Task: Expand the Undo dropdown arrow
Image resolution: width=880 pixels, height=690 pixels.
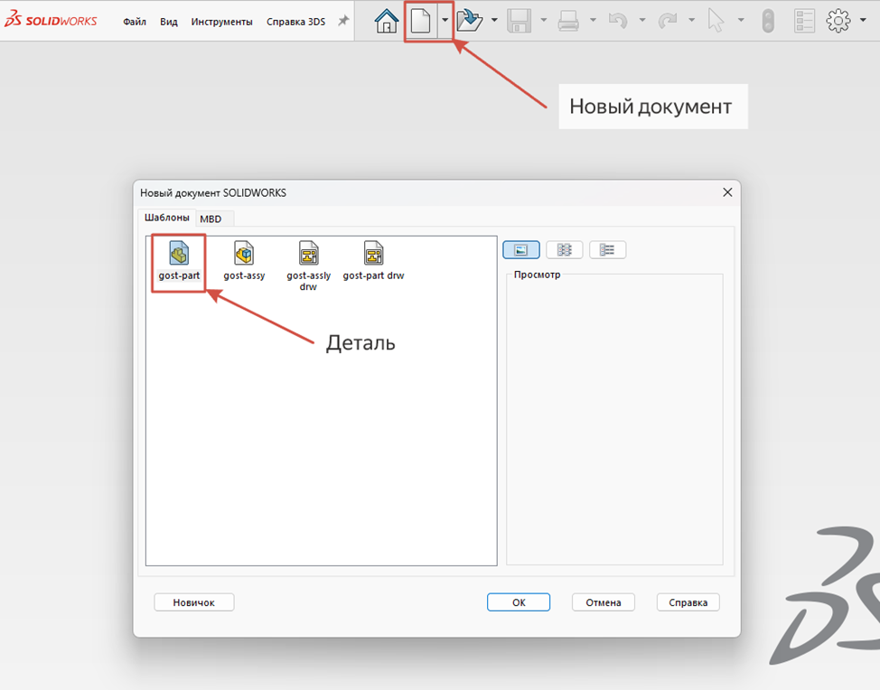Action: tap(642, 21)
